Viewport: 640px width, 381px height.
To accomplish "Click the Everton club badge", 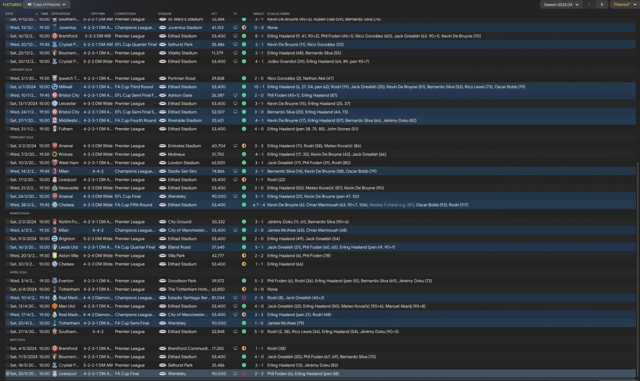I will pos(54,281).
